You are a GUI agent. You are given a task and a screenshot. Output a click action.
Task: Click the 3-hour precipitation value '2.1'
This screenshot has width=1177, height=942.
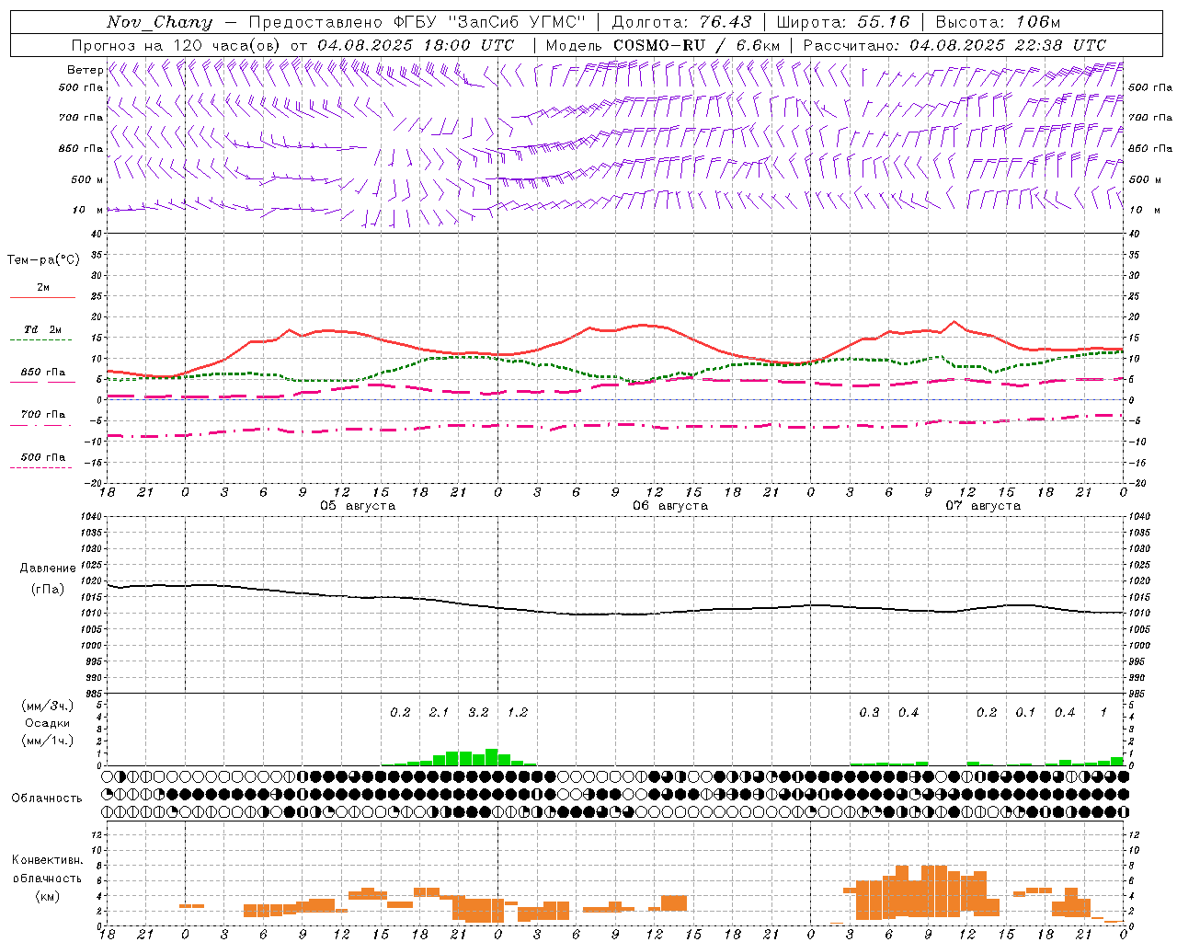click(x=440, y=712)
